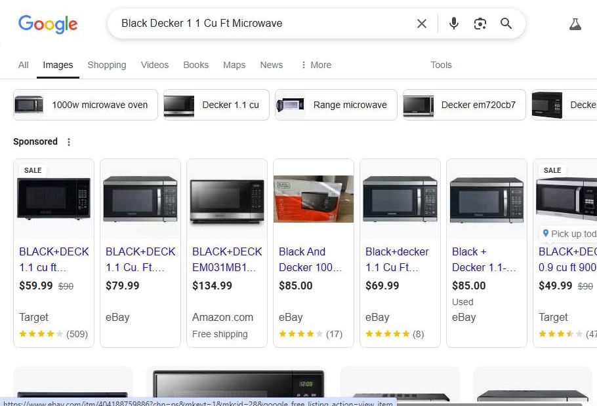Screen dimensions: 597x406
Task: Open Black + Decker 1.1- used listing
Action: (484, 259)
